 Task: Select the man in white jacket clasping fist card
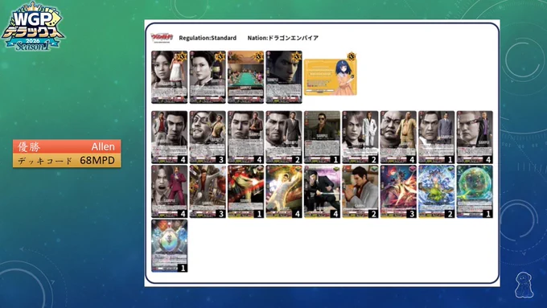coord(360,191)
